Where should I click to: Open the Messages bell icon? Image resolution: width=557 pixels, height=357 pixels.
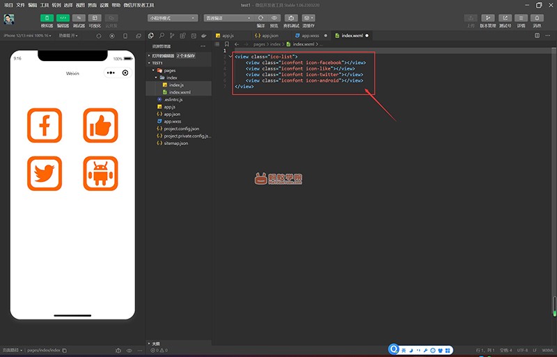[537, 18]
